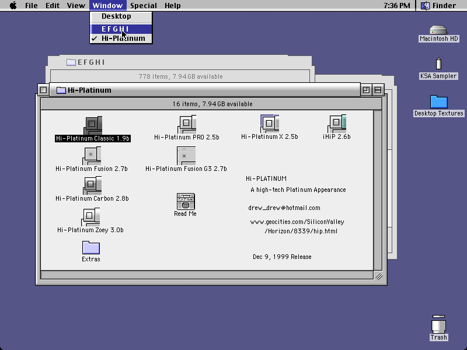Click the EFGHI window folder icon
Viewport: 467px width, 350px height.
pos(71,62)
